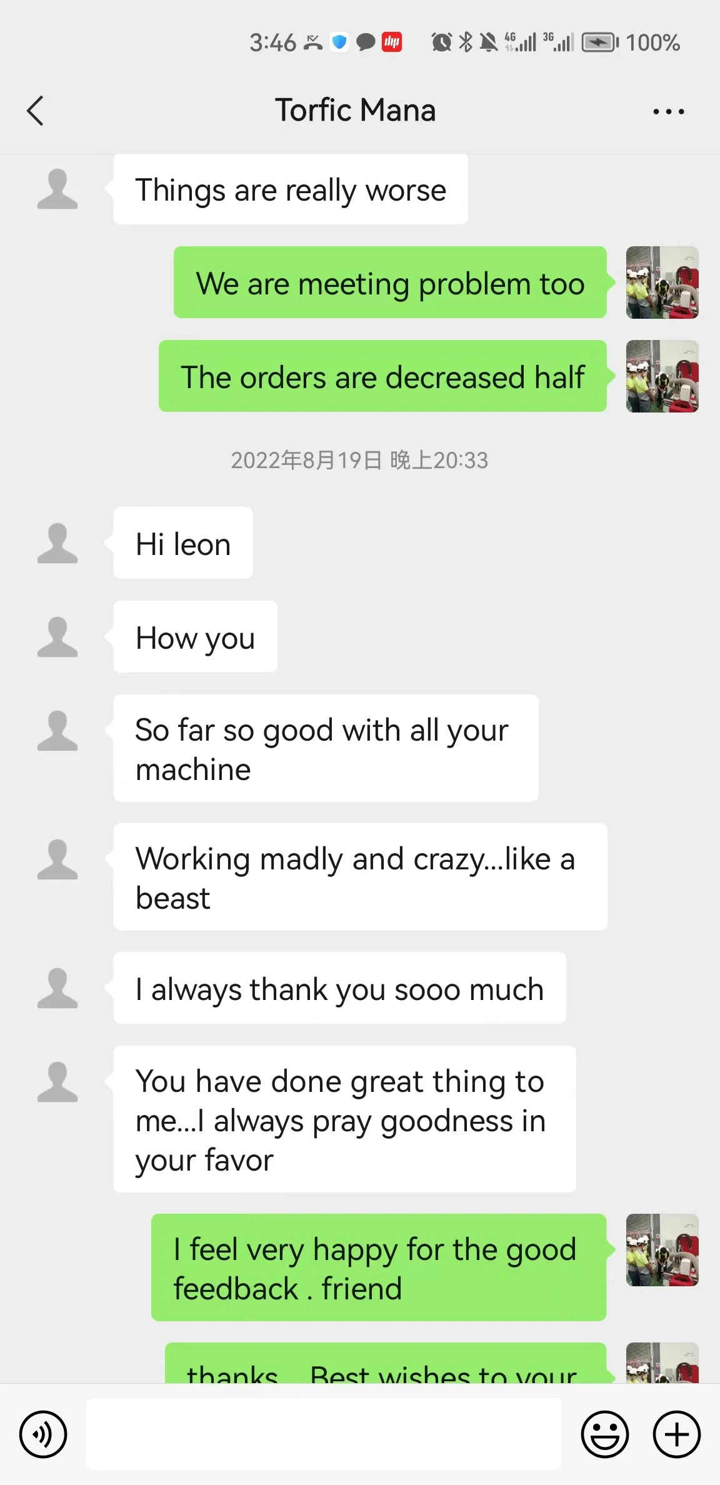This screenshot has width=720, height=1485.
Task: Tap the message text input field
Action: click(x=323, y=1434)
